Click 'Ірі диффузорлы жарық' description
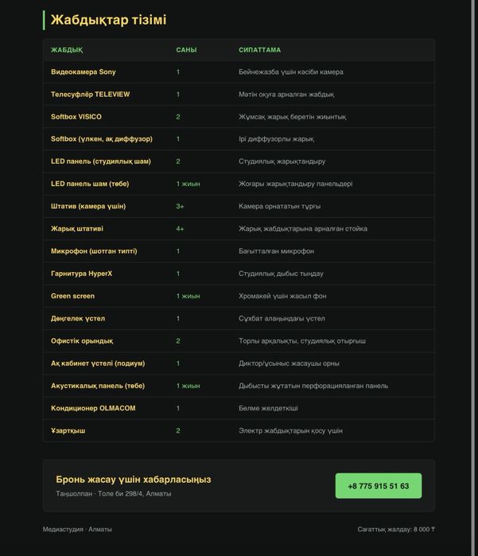The height and width of the screenshot is (556, 478). pos(276,139)
